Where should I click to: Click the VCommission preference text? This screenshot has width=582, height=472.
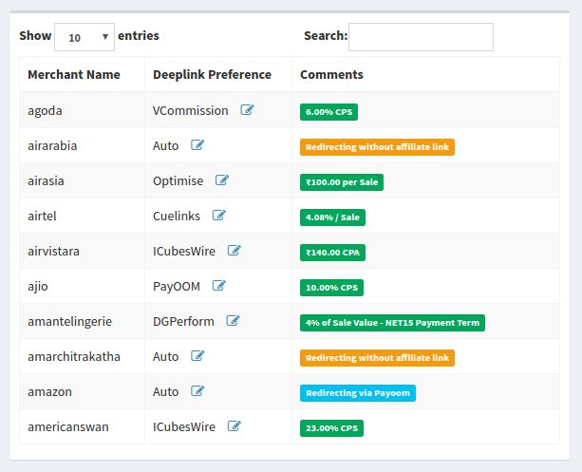[191, 111]
